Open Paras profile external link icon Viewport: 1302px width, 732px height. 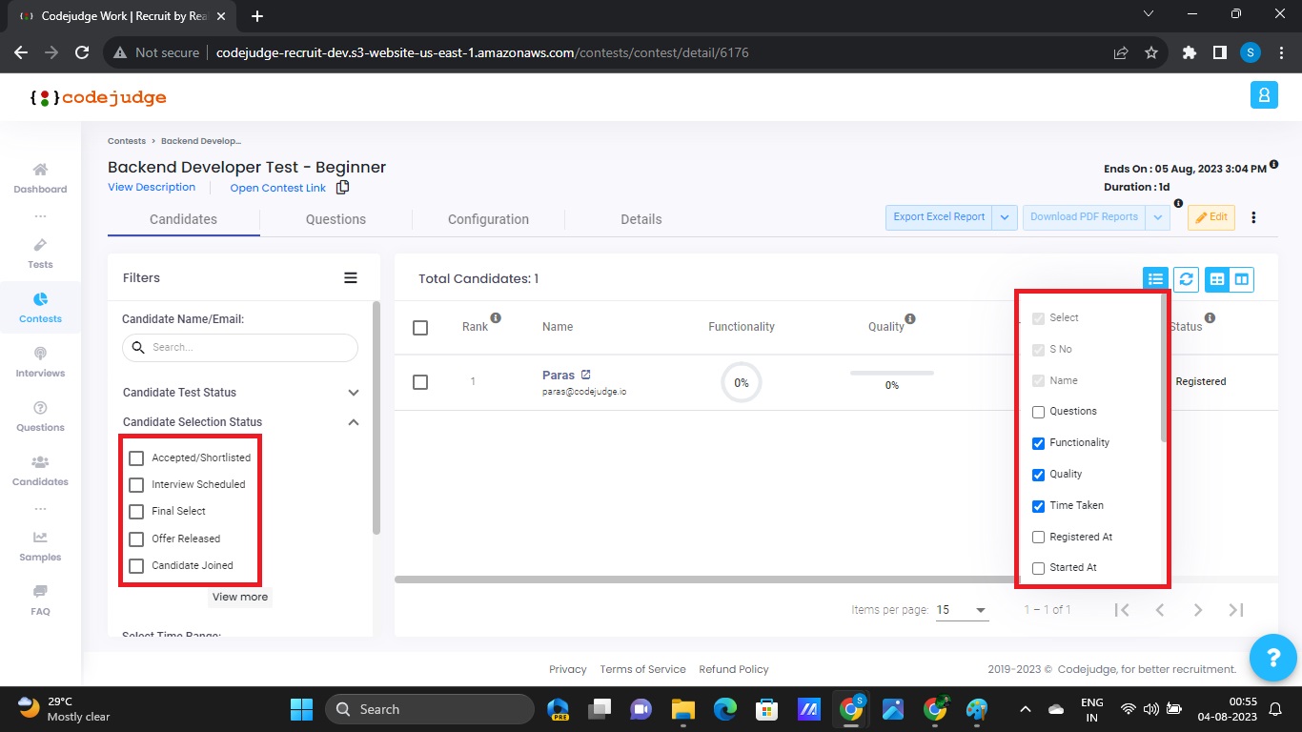click(586, 375)
